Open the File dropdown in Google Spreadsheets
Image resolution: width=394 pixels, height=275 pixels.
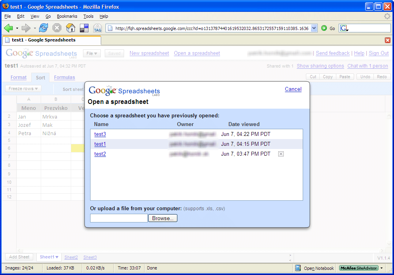pos(92,53)
